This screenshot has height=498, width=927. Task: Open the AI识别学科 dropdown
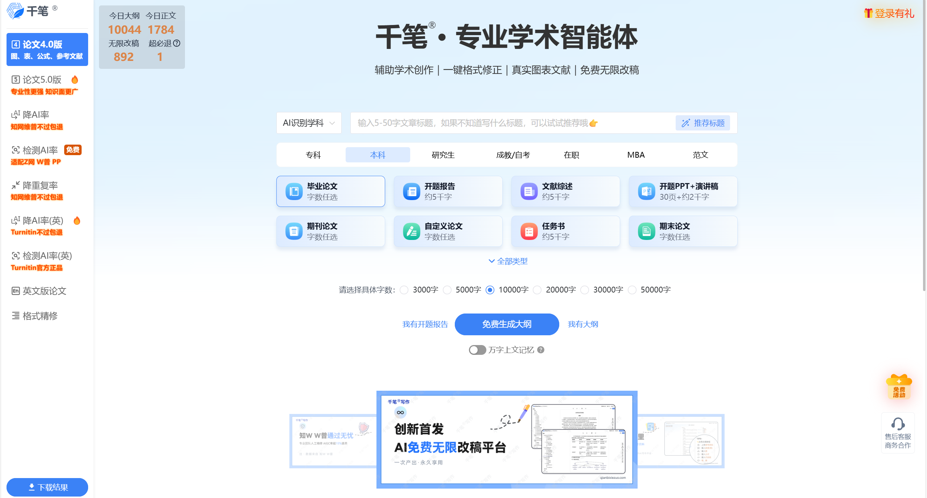coord(309,123)
